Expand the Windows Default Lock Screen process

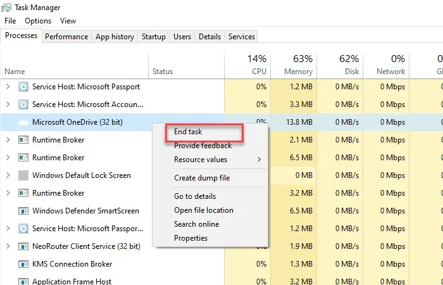[8, 175]
